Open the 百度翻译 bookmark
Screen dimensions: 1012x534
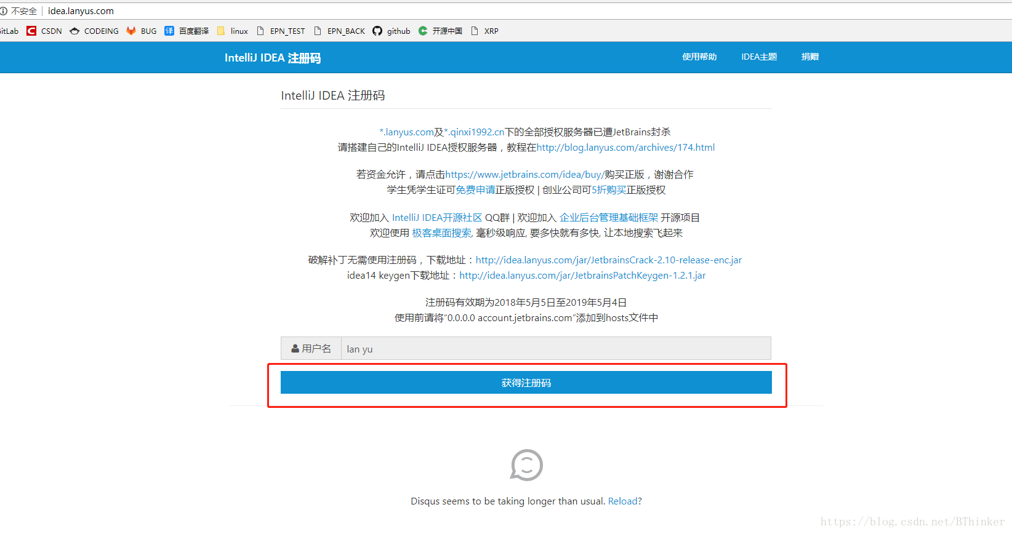click(187, 31)
